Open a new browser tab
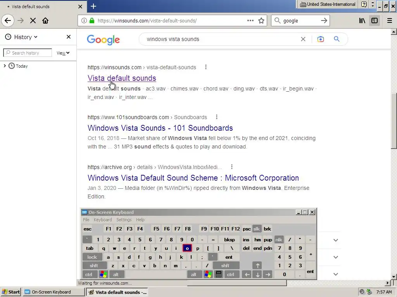Screen dimensions: 397x297 tap(93, 6)
